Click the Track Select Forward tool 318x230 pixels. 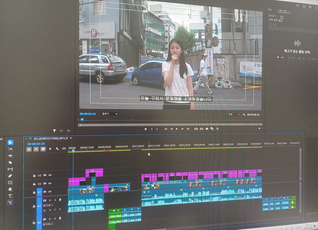coord(10,149)
